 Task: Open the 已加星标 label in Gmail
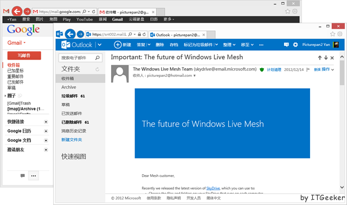point(16,71)
